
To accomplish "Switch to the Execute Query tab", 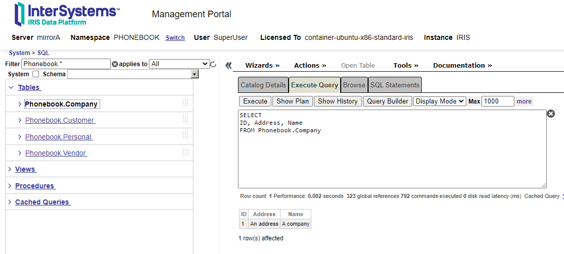I will 314,85.
